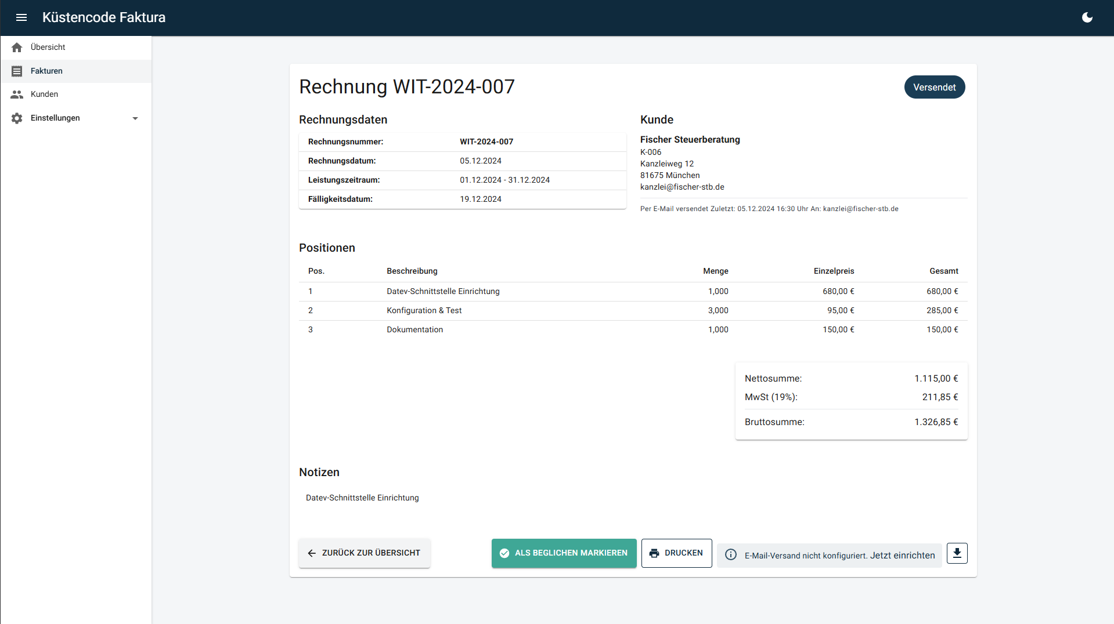Click the Drucken button
This screenshot has height=624, width=1114.
coord(676,553)
